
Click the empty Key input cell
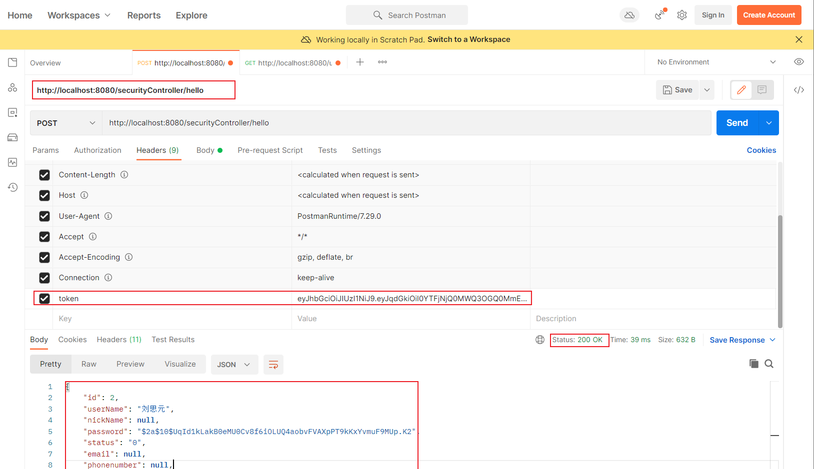[172, 319]
